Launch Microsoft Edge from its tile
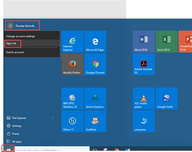Viewport: 192px width, 152px height. pos(95,42)
